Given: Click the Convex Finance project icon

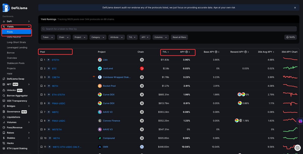Looking at the screenshot, I should (x=100, y=121).
